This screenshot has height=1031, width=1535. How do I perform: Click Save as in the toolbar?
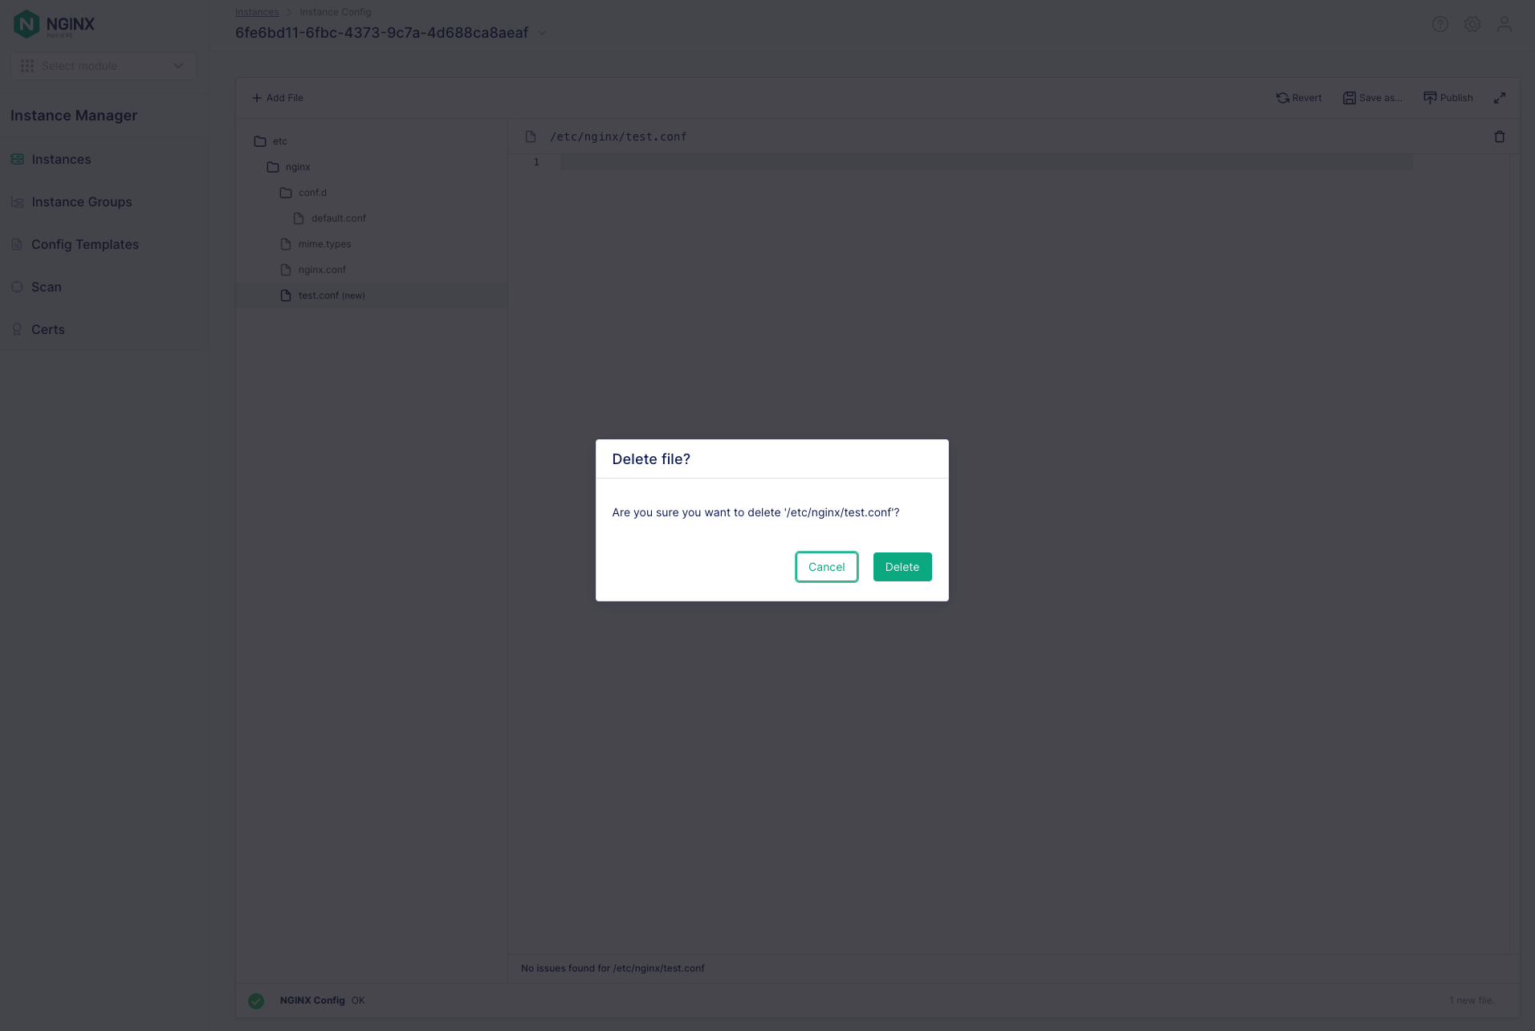1373,98
